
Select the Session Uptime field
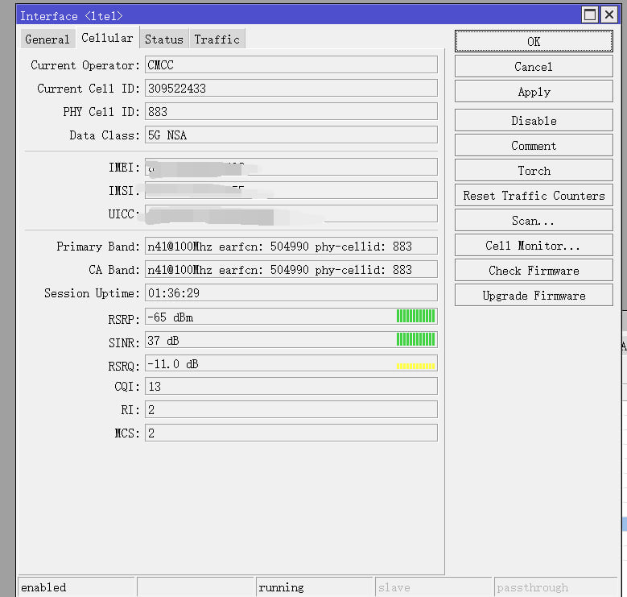click(x=291, y=293)
